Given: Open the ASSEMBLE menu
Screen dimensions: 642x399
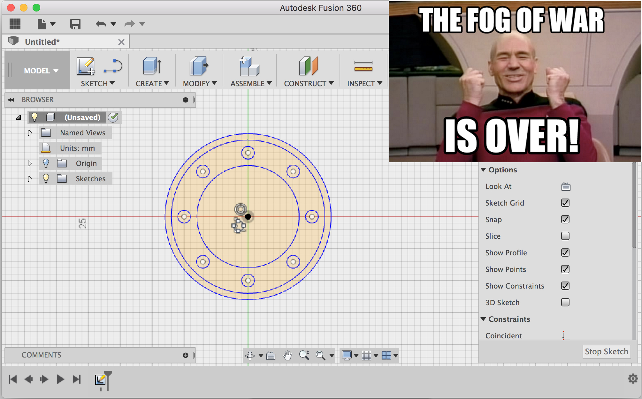Looking at the screenshot, I should tap(251, 84).
